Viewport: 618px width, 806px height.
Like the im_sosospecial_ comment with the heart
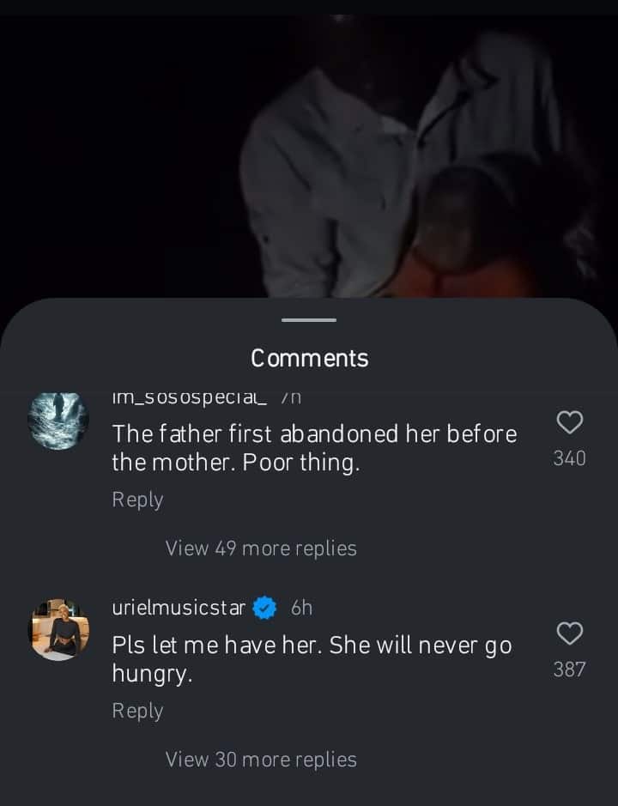(x=570, y=422)
